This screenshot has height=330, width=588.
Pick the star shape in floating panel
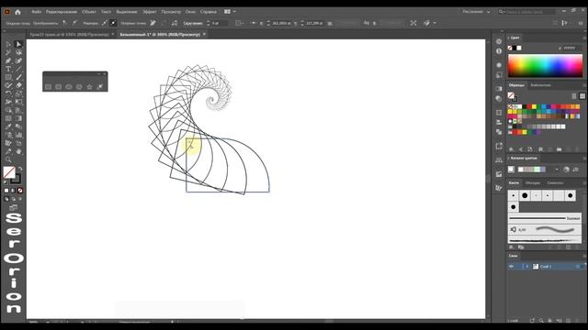click(x=89, y=87)
